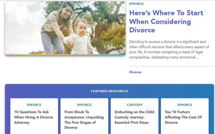The height and width of the screenshot is (134, 215).
Task: Click the divider line above the Divorce tag
Action: [x=171, y=66]
